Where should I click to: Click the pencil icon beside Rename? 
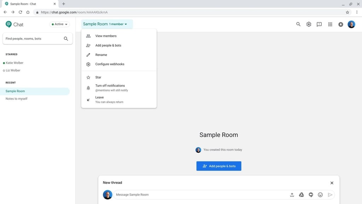tap(88, 55)
